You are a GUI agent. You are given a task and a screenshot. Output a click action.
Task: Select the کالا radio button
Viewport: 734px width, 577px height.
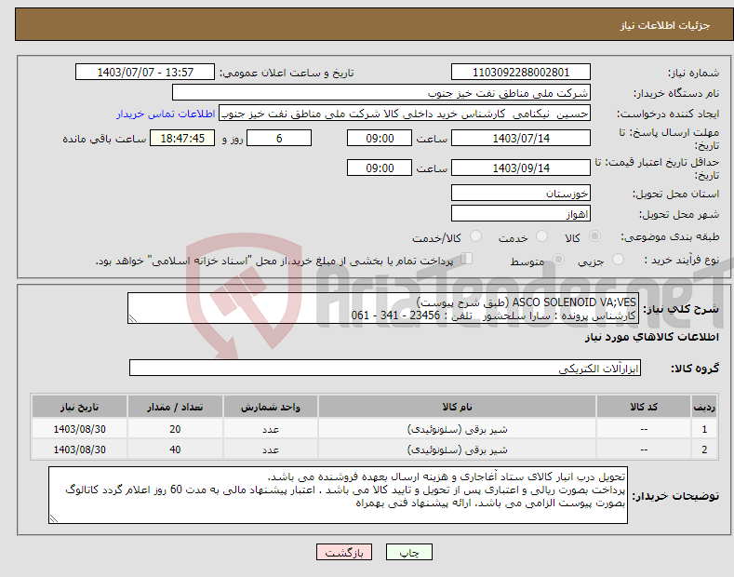coord(594,236)
